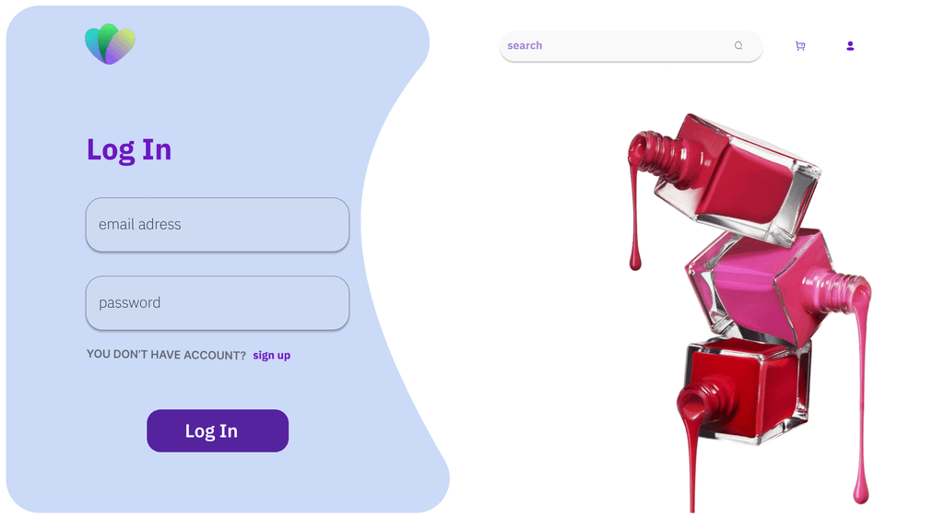
Task: Open the shopping cart
Action: click(800, 46)
